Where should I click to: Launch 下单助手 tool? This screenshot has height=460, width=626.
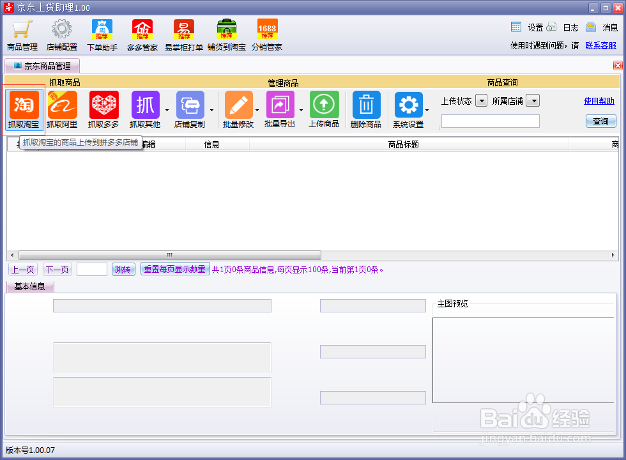coord(102,36)
